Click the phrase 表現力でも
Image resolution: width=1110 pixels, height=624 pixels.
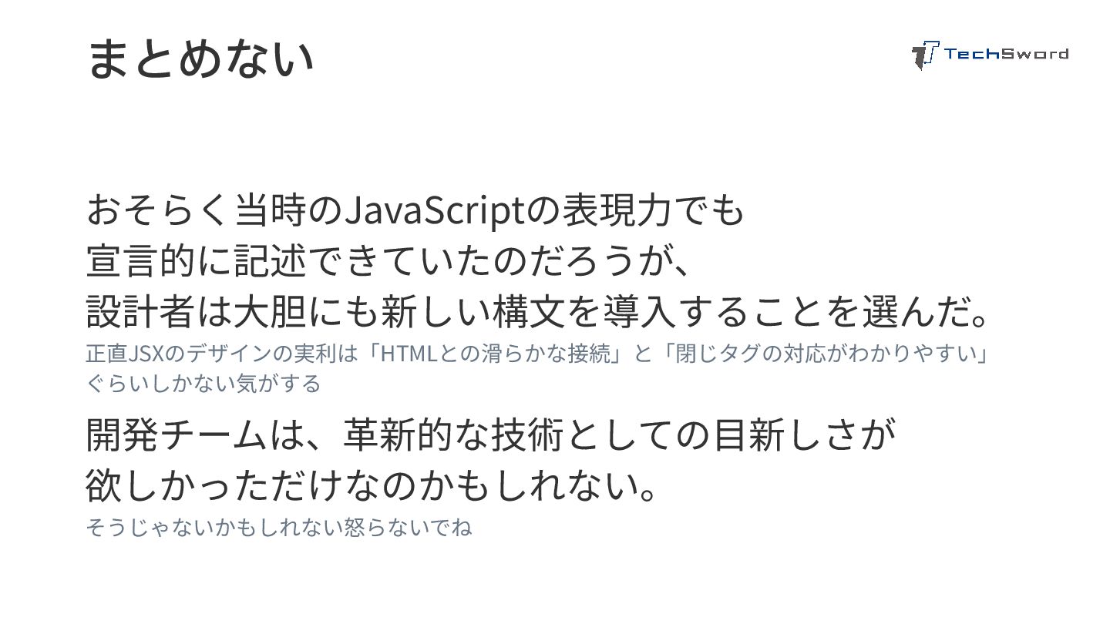click(x=653, y=210)
